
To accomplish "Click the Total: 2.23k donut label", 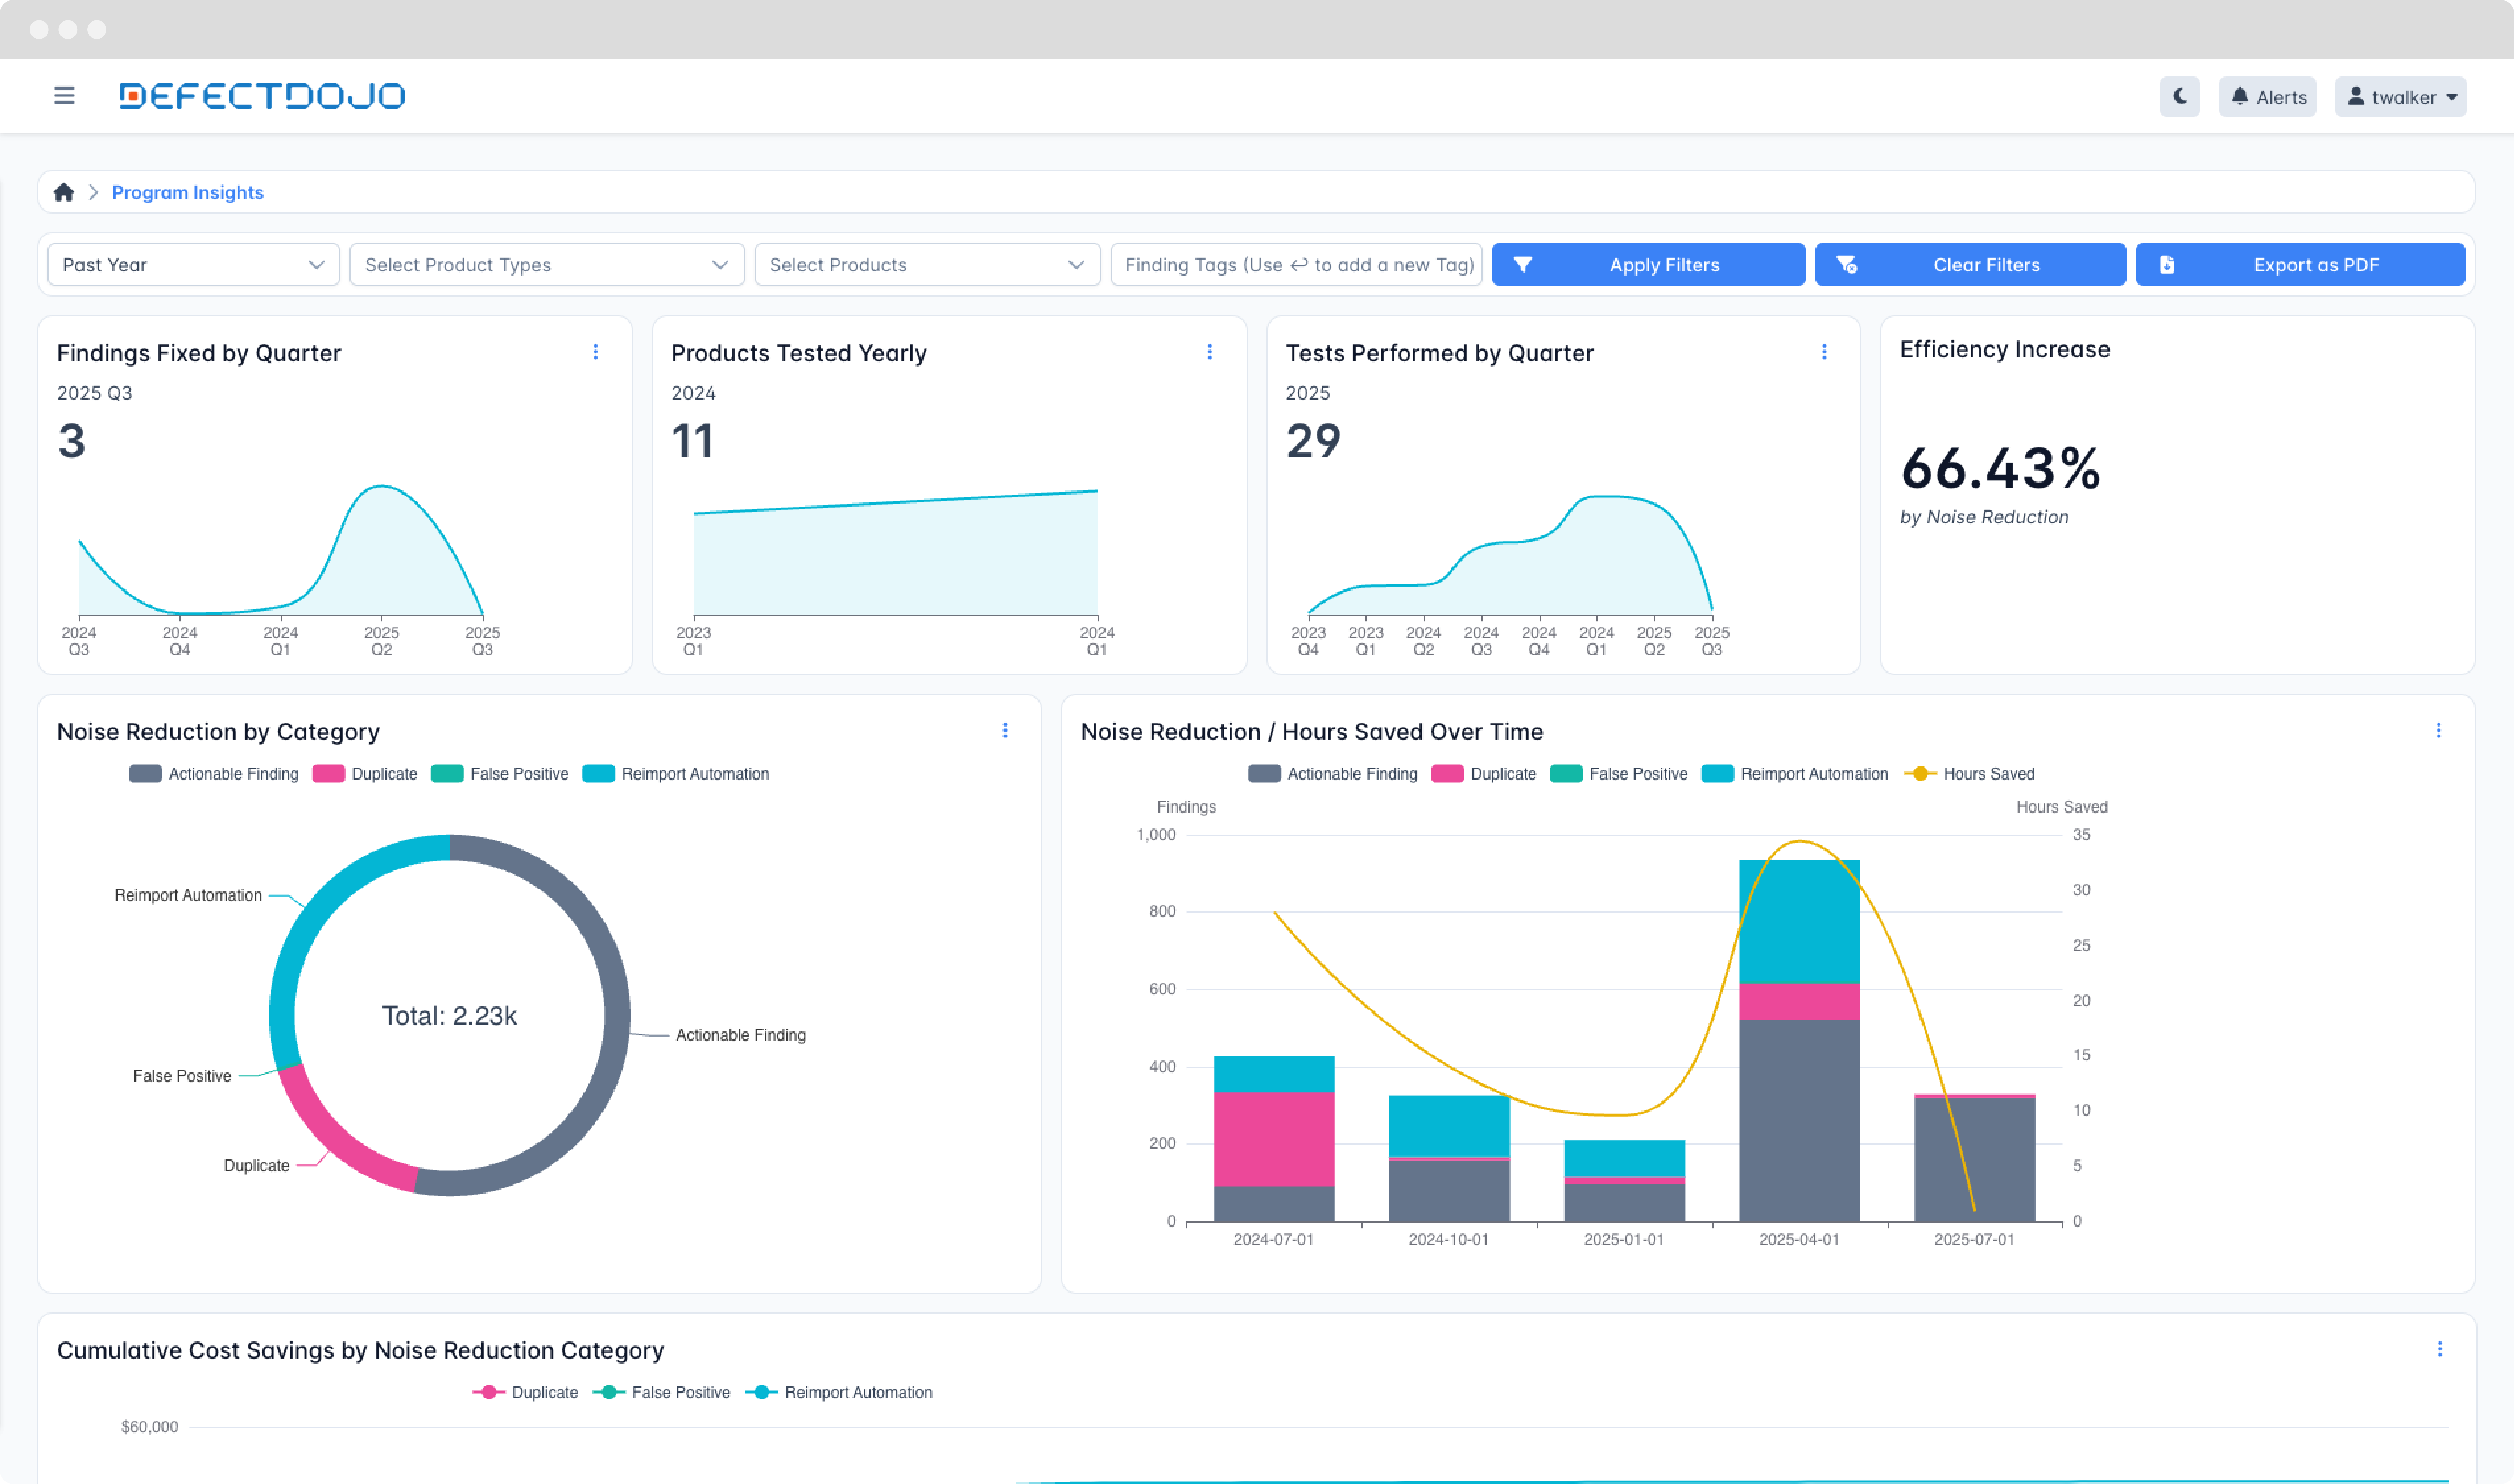I will click(x=450, y=1016).
